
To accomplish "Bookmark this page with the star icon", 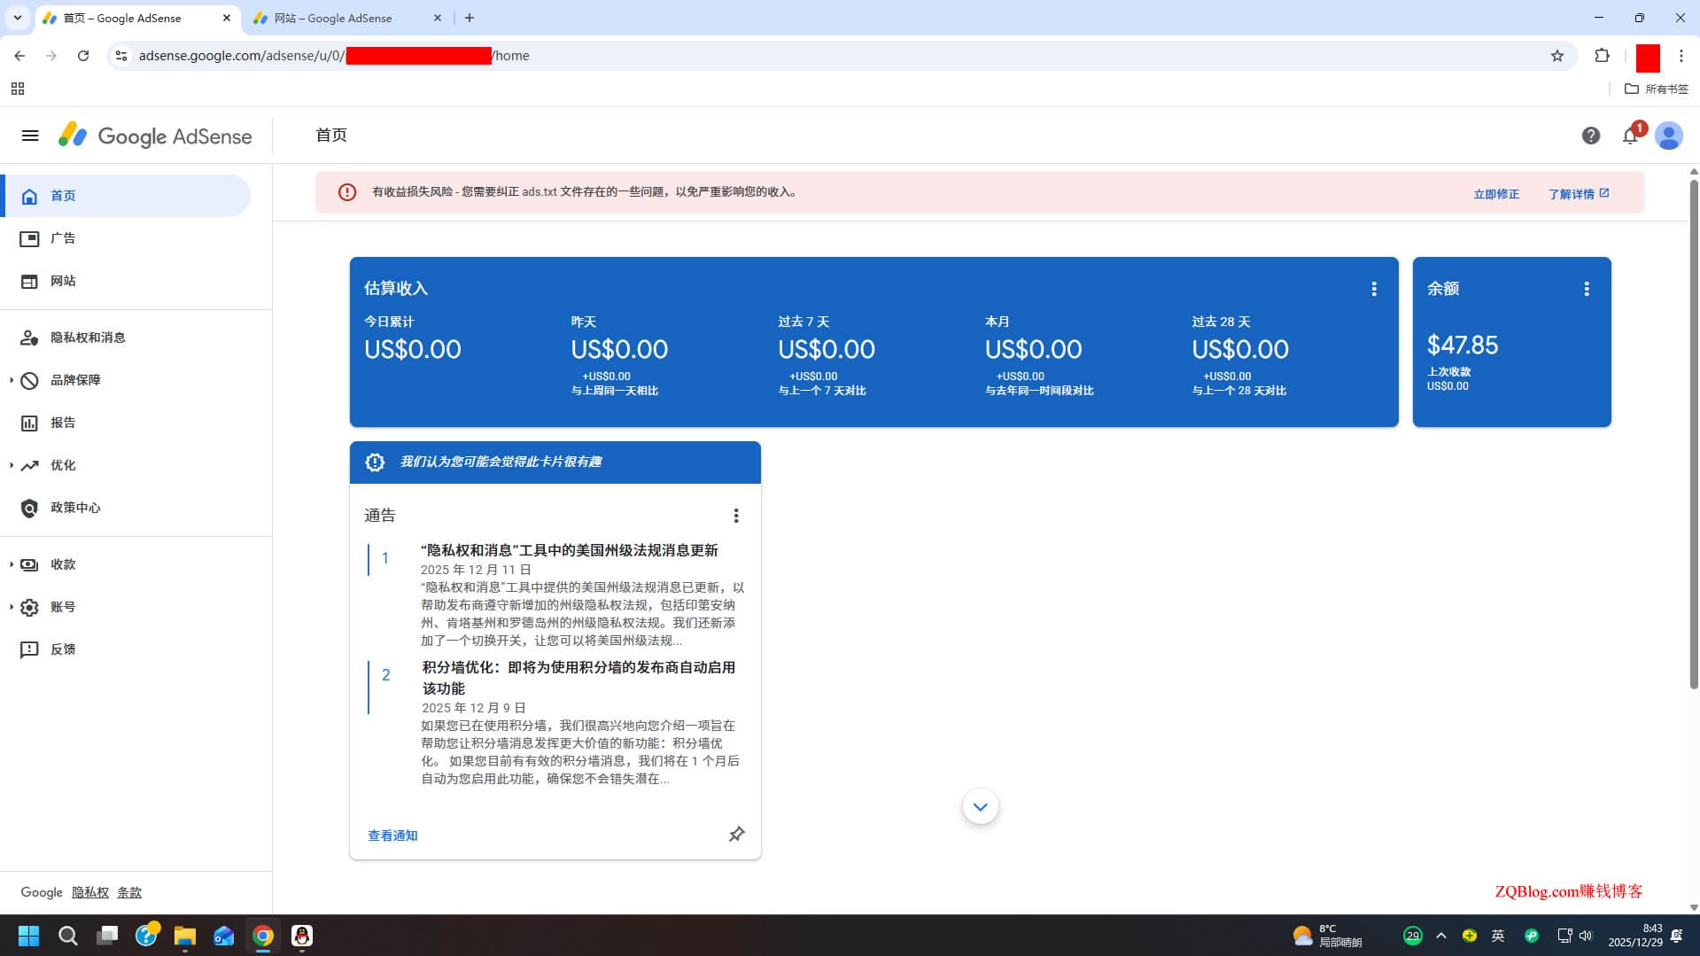I will pos(1557,56).
